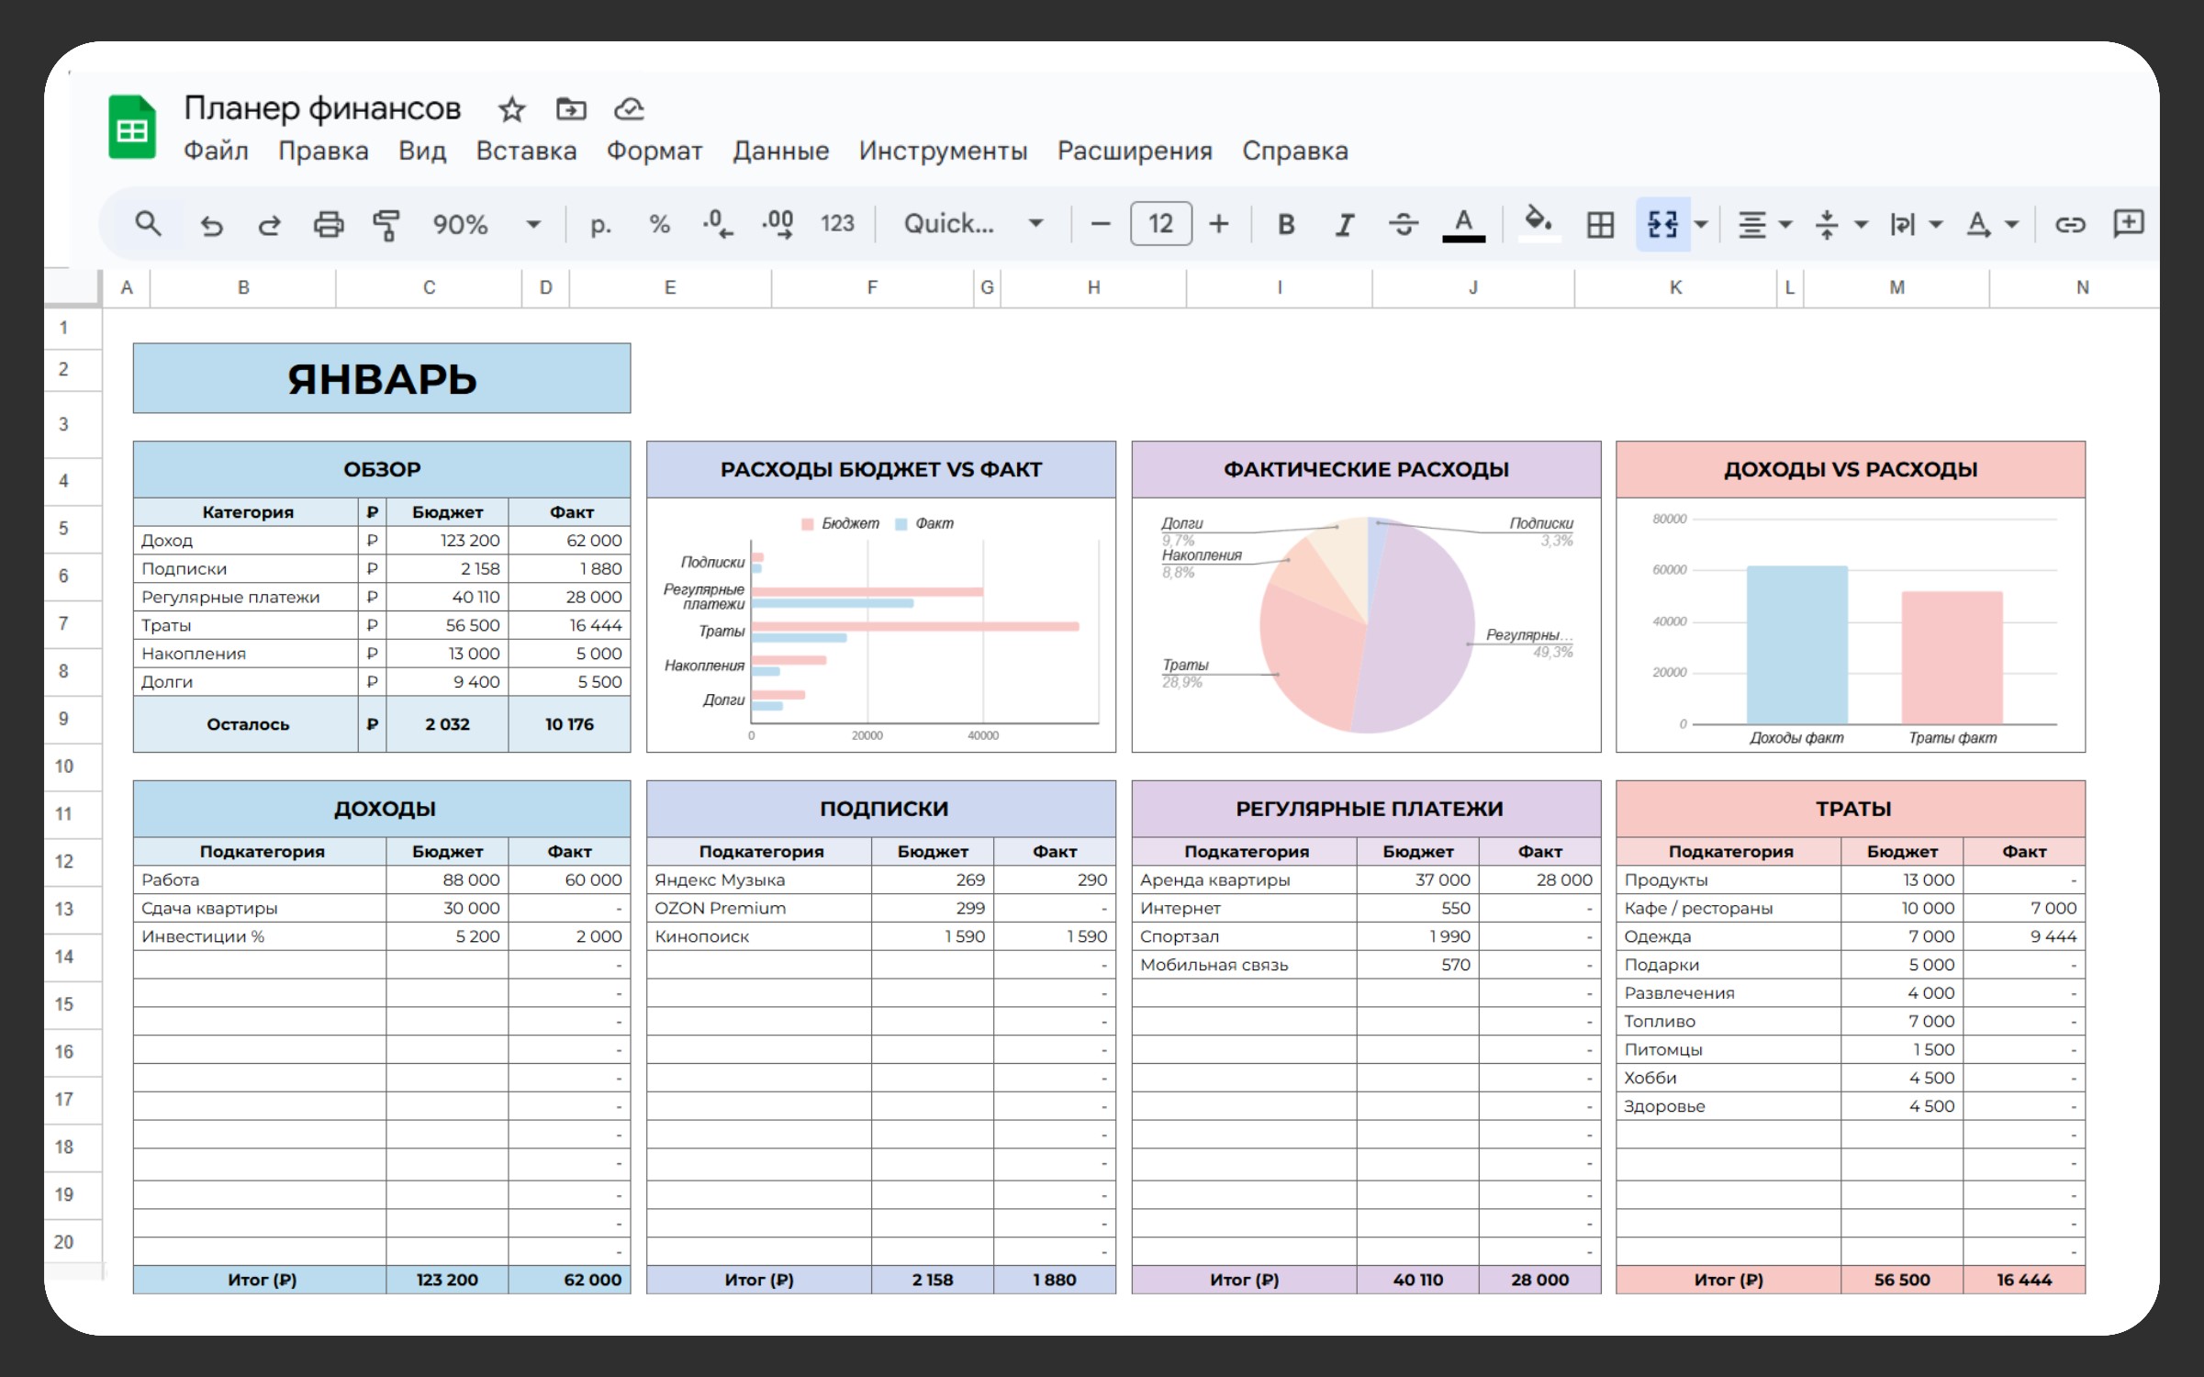Click the move to folder icon
2204x1377 pixels.
click(571, 109)
